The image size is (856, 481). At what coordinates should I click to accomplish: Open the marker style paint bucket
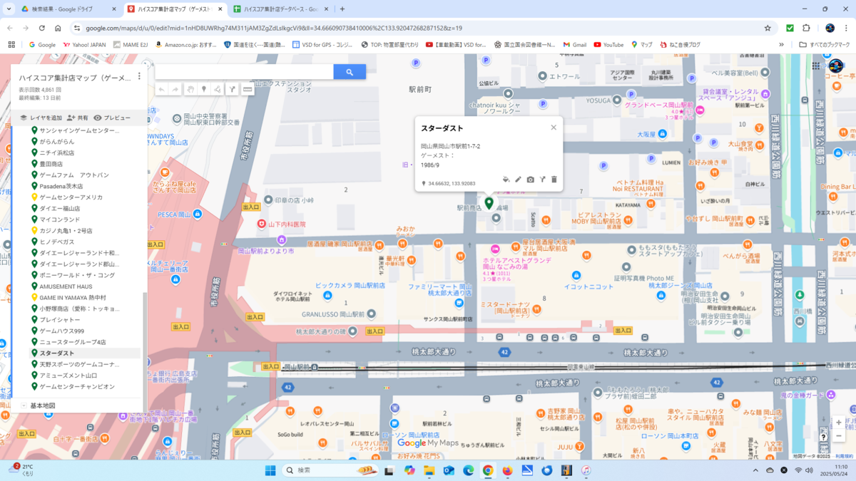click(506, 180)
